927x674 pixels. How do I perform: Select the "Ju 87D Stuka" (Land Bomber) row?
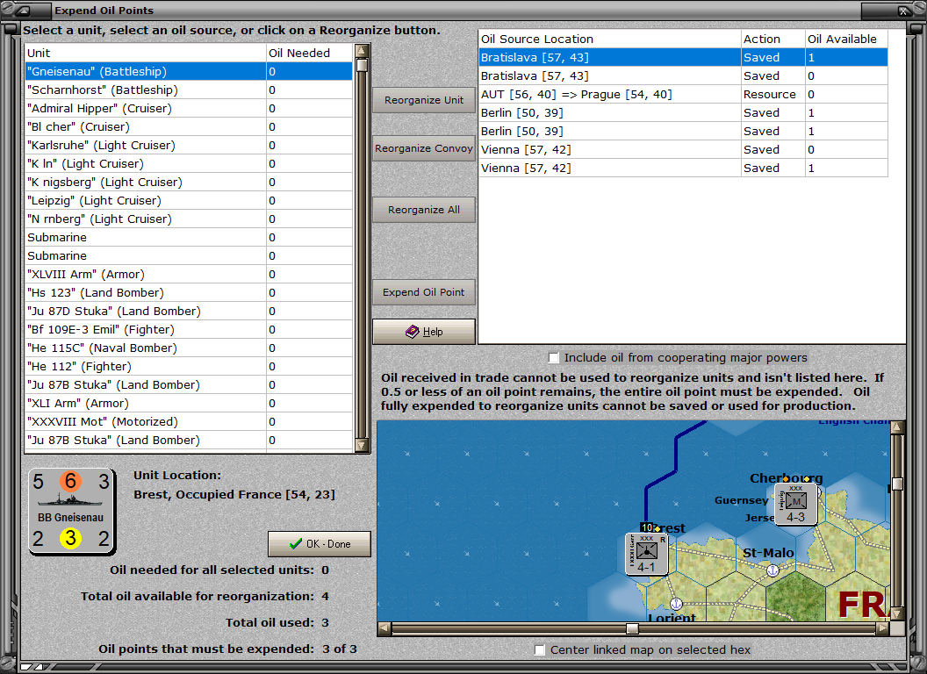(x=189, y=311)
